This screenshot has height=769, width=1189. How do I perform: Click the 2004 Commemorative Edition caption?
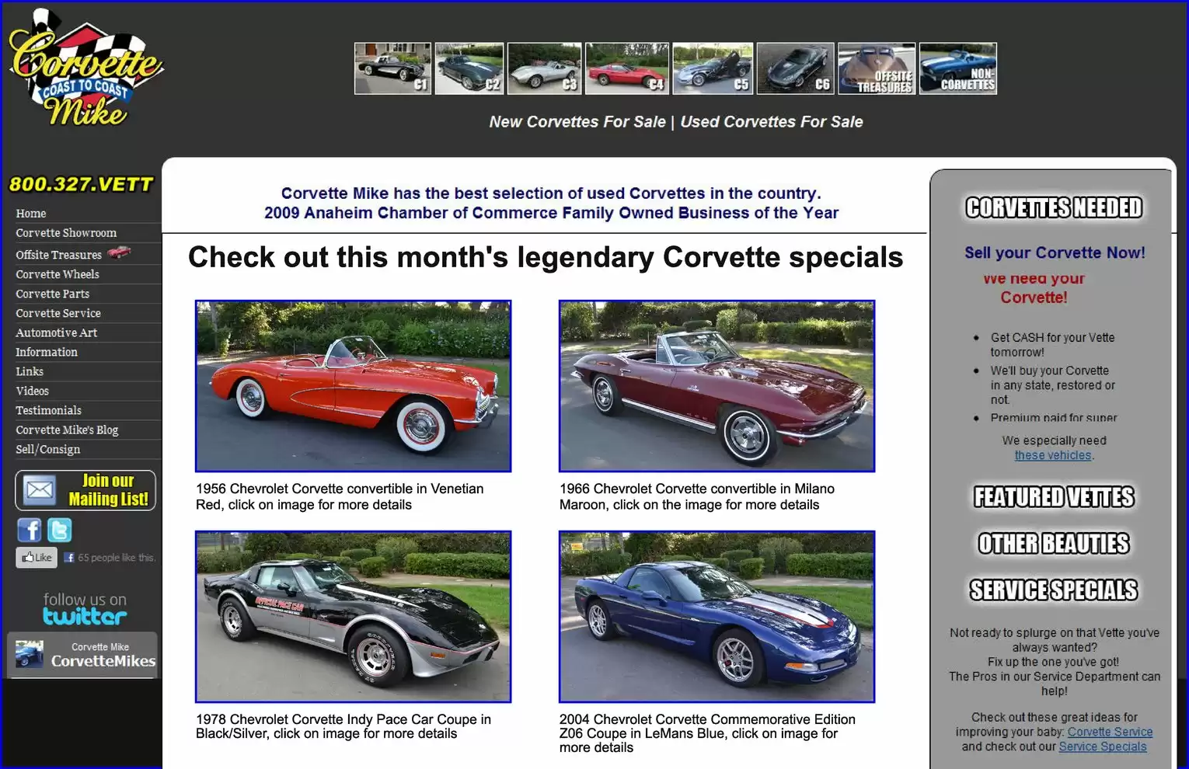(x=707, y=733)
